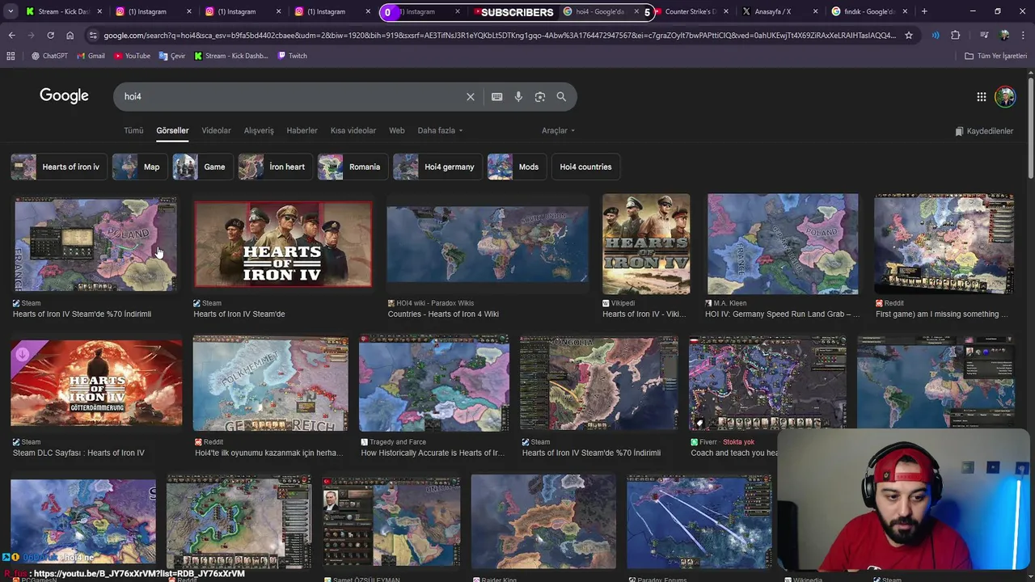This screenshot has height=582, width=1035.
Task: Open the Götterdämmerung Steam DLC image
Action: (96, 383)
